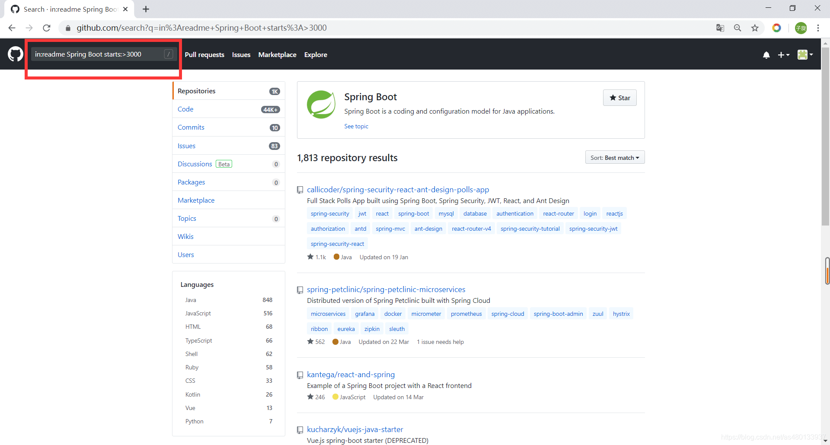Click 1 issue needs help link
The width and height of the screenshot is (830, 445).
coord(440,342)
